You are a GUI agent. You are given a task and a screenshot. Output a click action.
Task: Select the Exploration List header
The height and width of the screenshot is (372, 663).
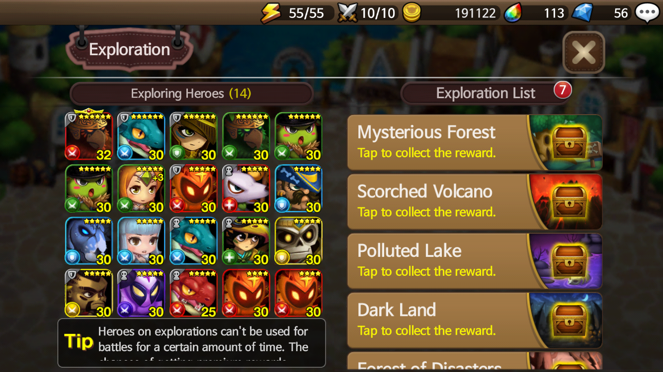click(x=486, y=93)
